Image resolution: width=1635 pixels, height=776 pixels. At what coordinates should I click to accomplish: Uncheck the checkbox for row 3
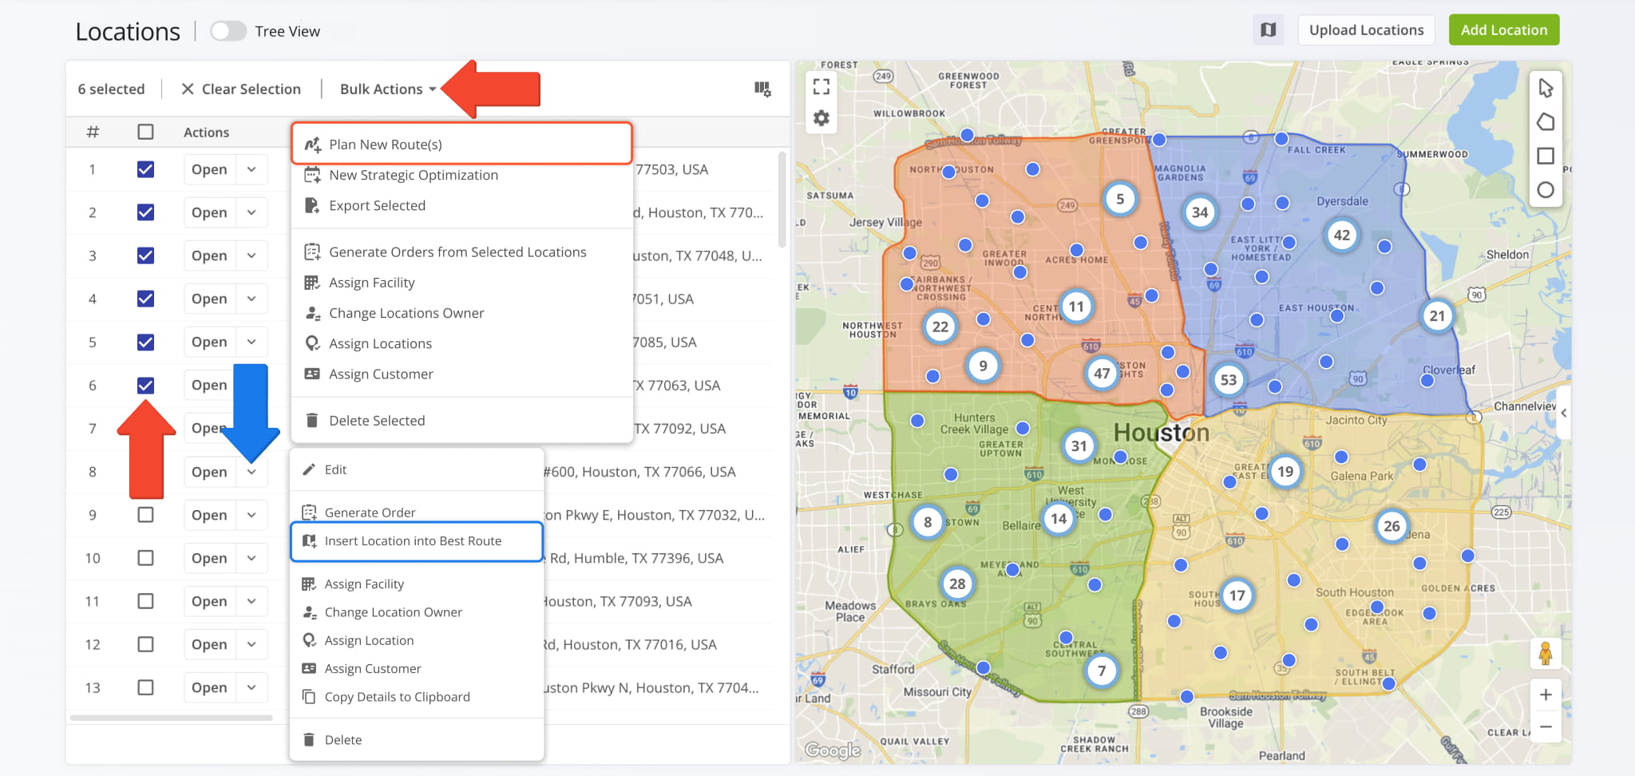[145, 255]
